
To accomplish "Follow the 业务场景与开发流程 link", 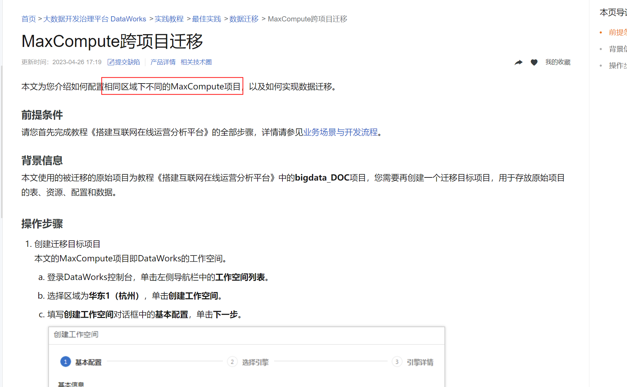I will (x=340, y=132).
